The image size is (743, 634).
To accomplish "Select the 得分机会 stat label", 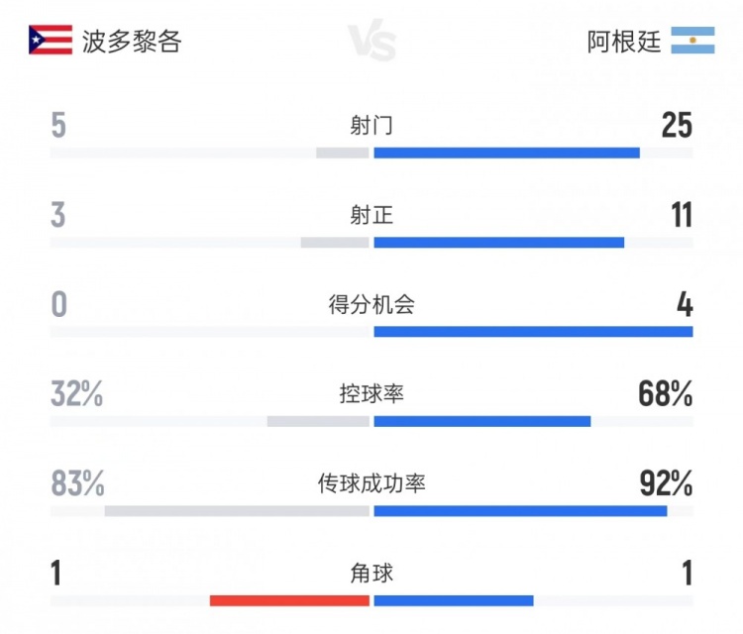I will pos(371,304).
